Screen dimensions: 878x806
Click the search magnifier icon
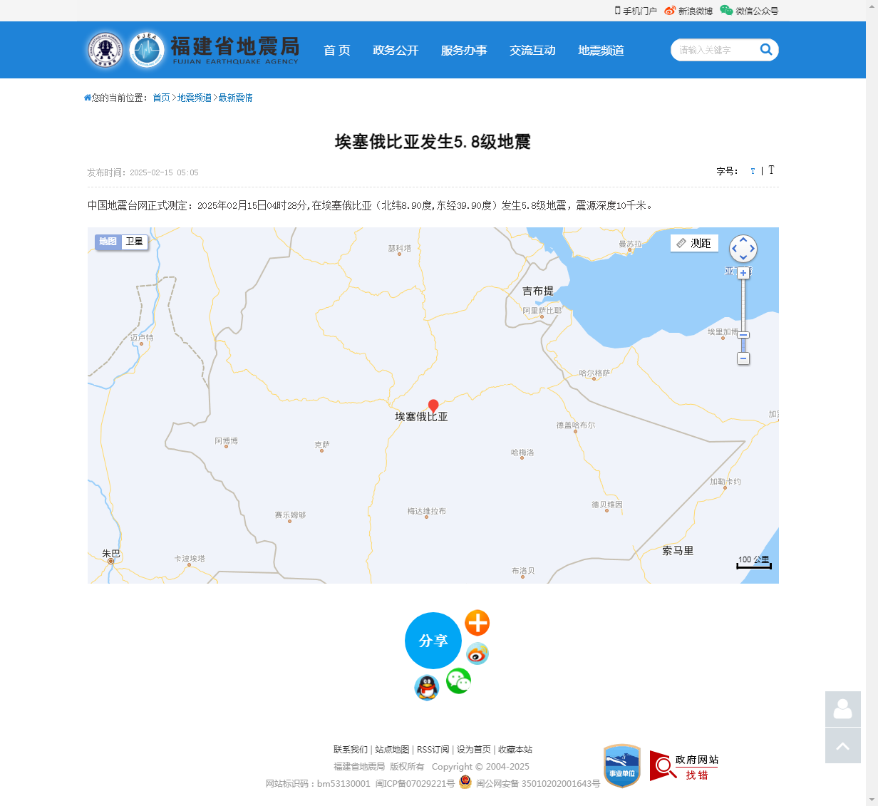click(x=766, y=50)
